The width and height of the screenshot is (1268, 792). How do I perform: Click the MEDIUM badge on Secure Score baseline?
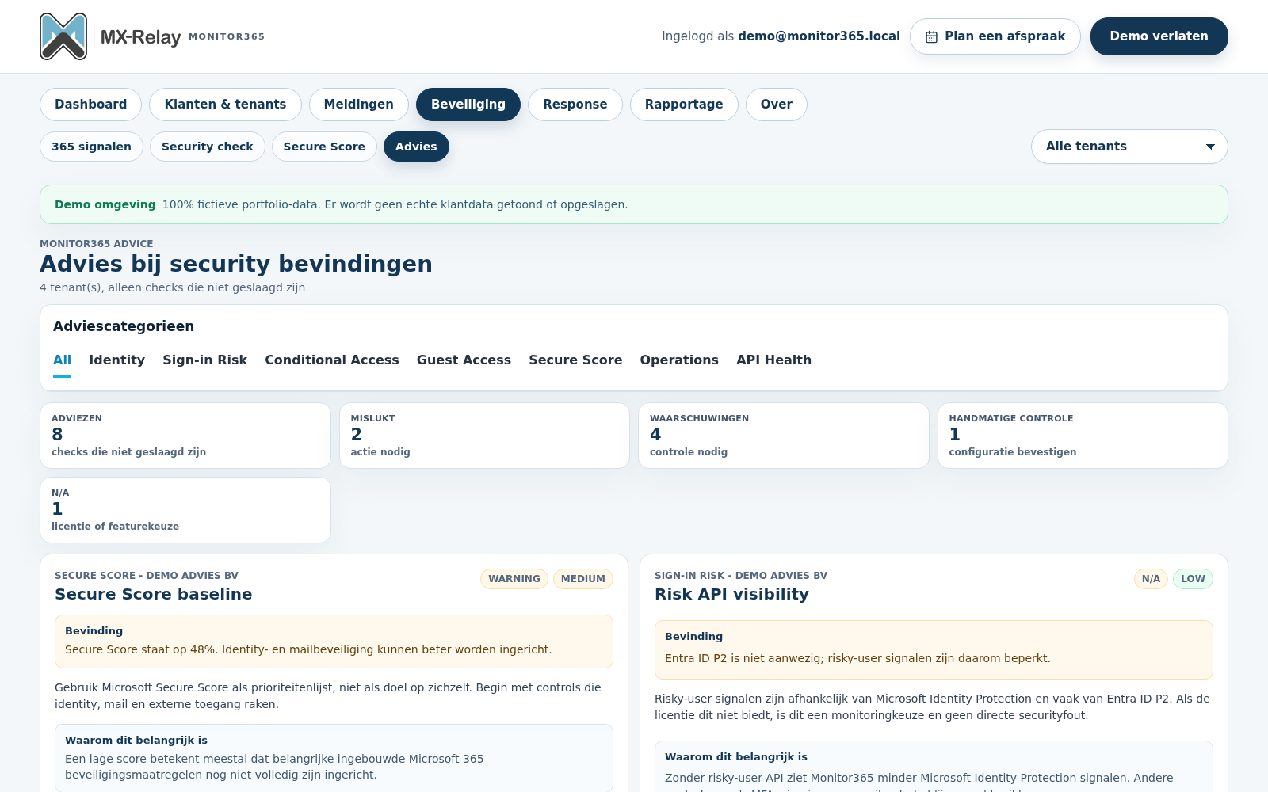coord(583,579)
